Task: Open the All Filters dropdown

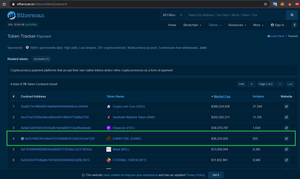Action: [173, 15]
